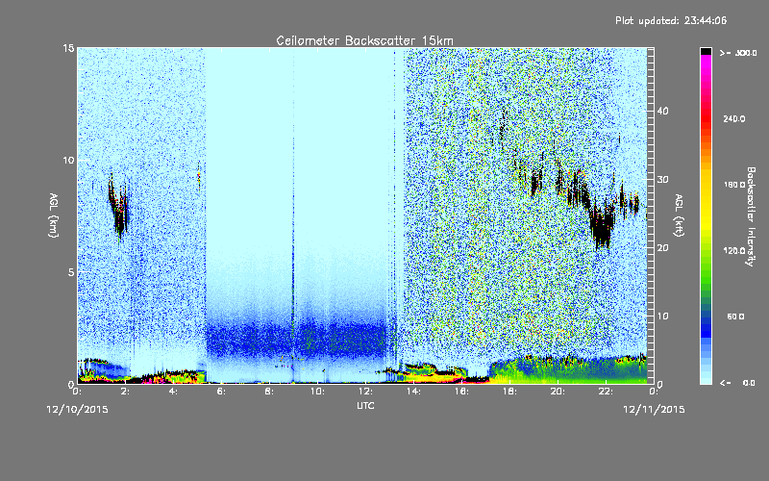Click the '15' tick on the km axis
769x481 pixels.
pos(68,48)
